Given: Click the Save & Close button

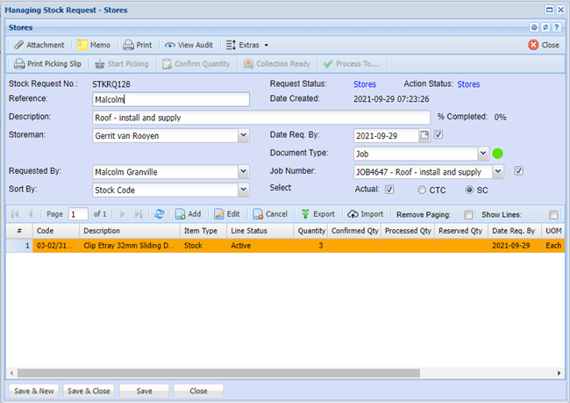Looking at the screenshot, I should pos(89,391).
